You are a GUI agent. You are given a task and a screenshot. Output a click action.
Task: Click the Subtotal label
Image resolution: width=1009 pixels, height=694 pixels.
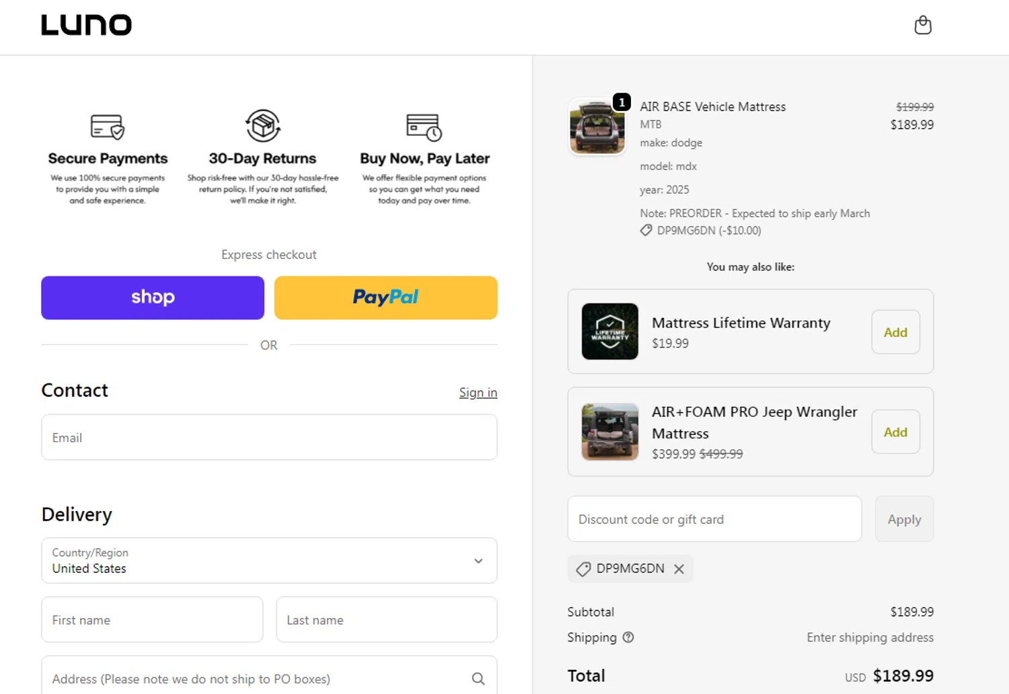[x=591, y=612]
